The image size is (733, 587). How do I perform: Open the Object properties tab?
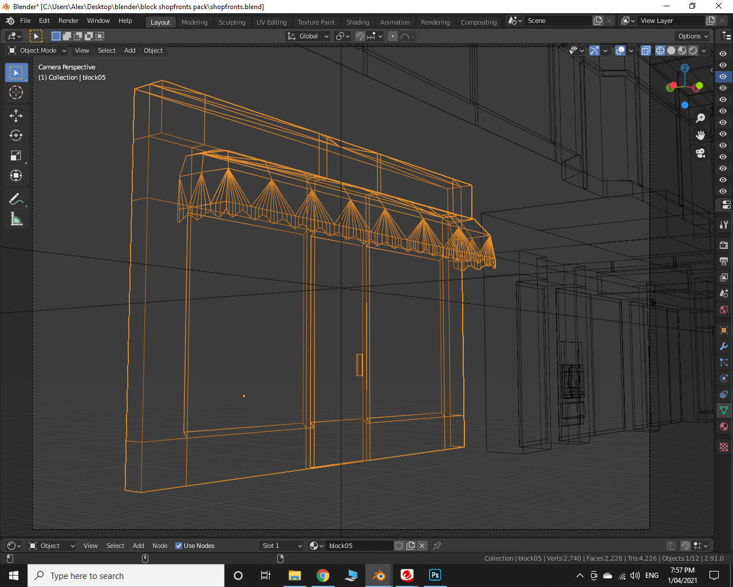(724, 330)
